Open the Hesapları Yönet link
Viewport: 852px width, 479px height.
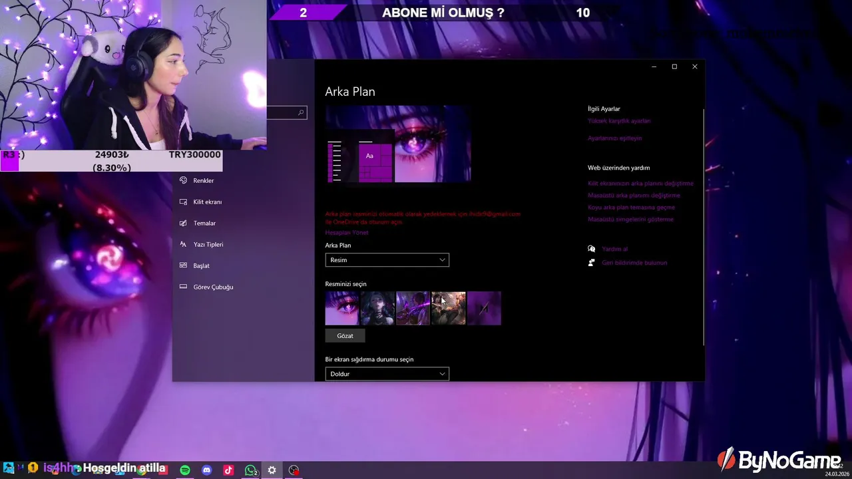click(346, 233)
